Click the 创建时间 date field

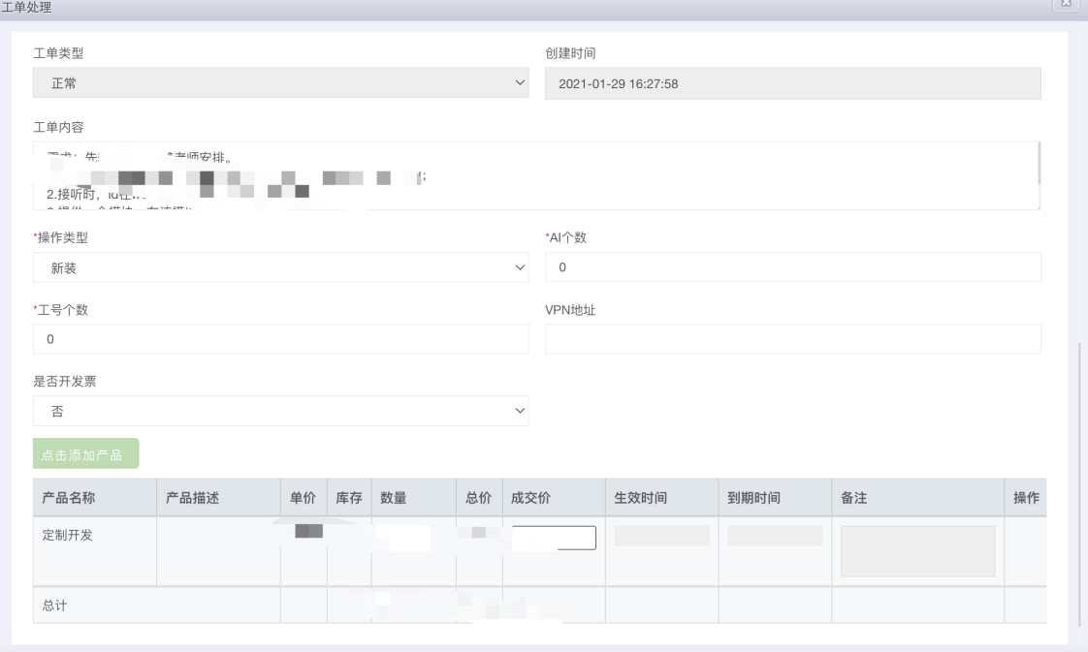click(x=792, y=83)
